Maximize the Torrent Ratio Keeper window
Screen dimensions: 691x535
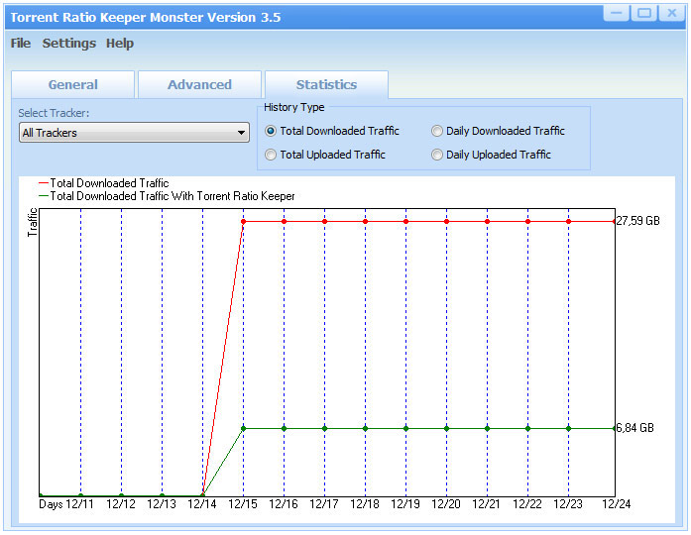pos(643,13)
